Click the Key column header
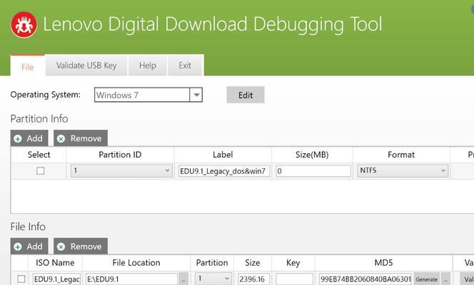 pyautogui.click(x=293, y=263)
